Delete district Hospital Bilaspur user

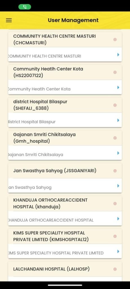pos(115,105)
